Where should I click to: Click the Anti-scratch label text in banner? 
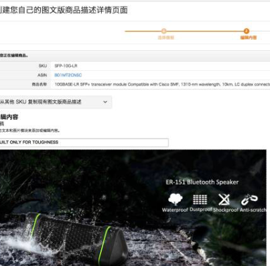pyautogui.click(x=253, y=210)
